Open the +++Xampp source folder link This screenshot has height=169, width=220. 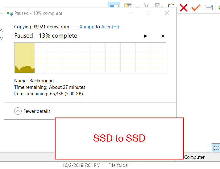coord(82,27)
